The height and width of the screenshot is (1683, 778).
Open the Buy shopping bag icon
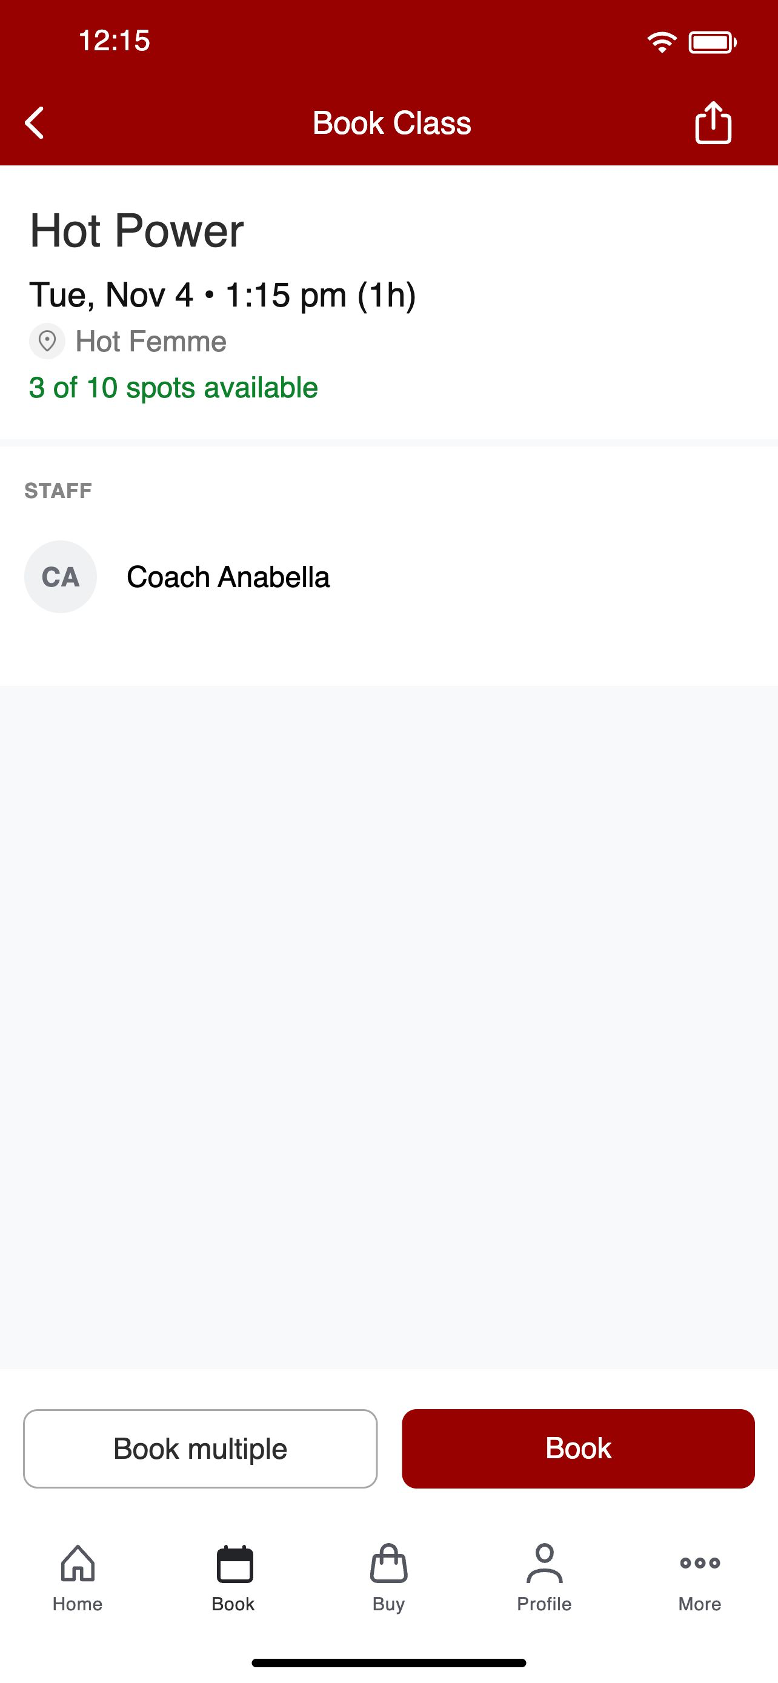coord(388,1564)
